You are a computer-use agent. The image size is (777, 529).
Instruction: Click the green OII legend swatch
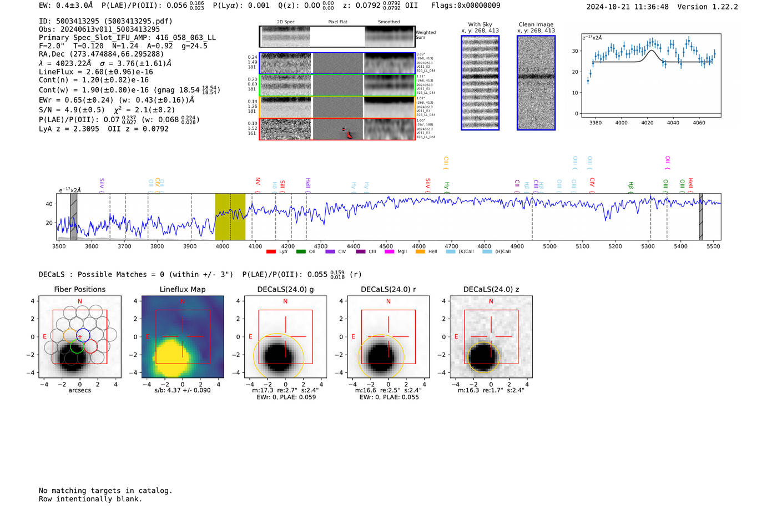tap(300, 251)
